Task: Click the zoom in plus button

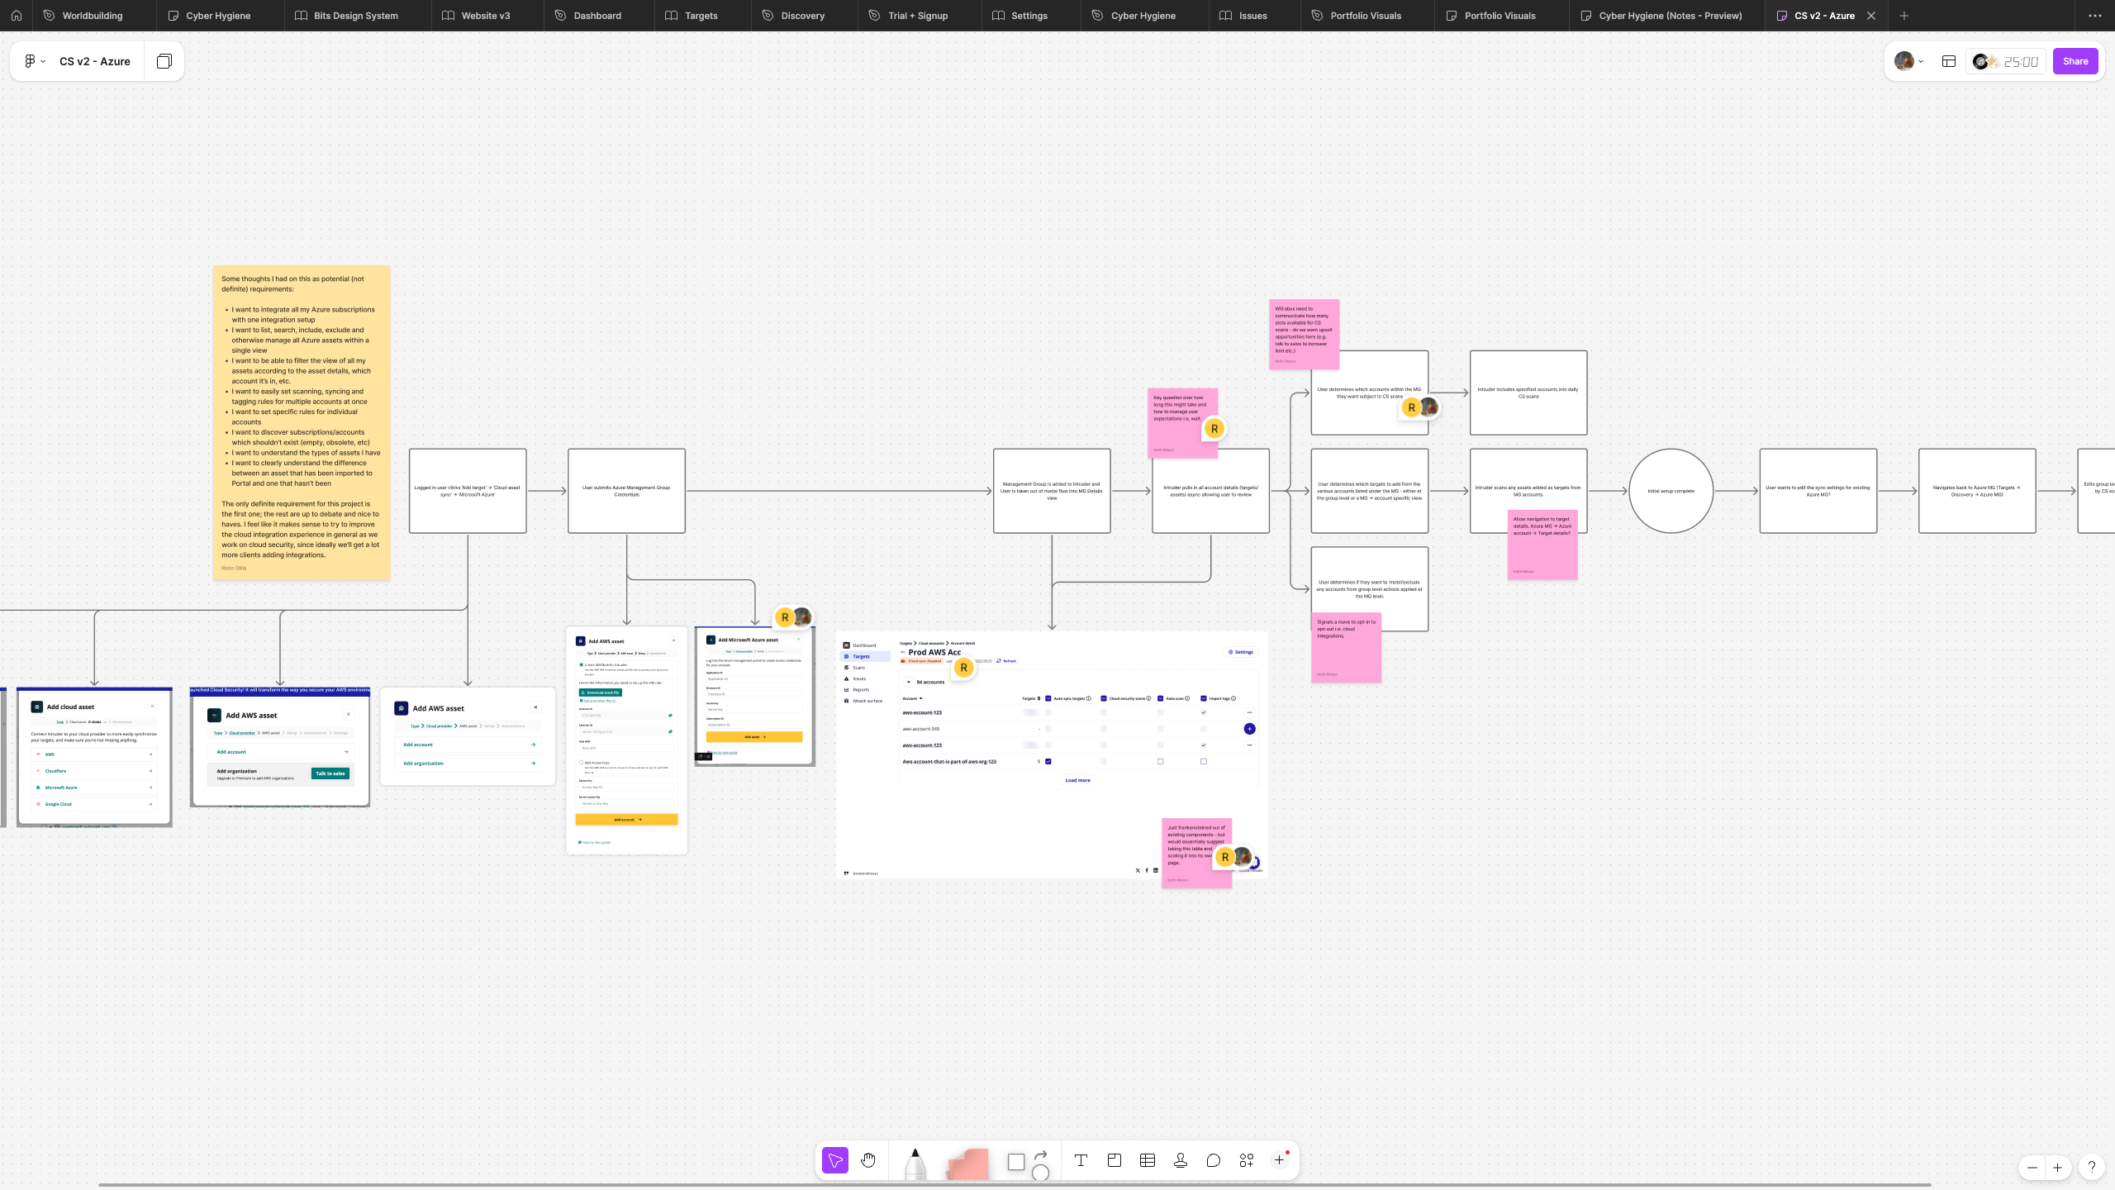Action: (2057, 1168)
